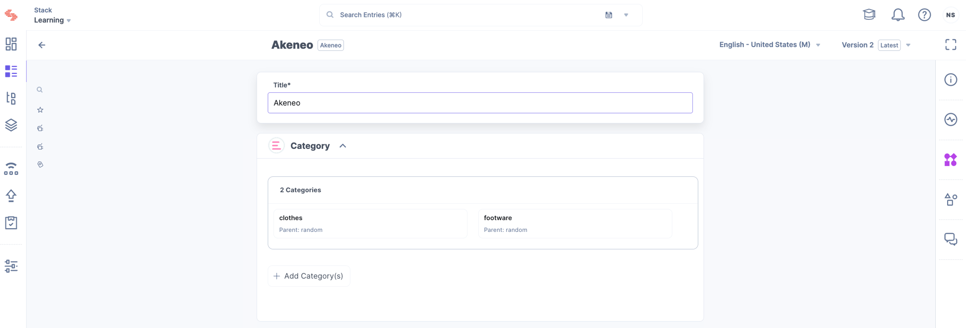Open notifications bell
This screenshot has height=328, width=966.
pos(898,15)
